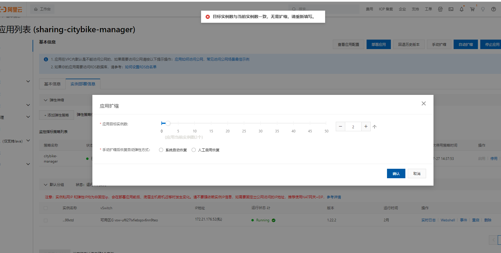Open 应用如何访问公网 link

(x=189, y=59)
